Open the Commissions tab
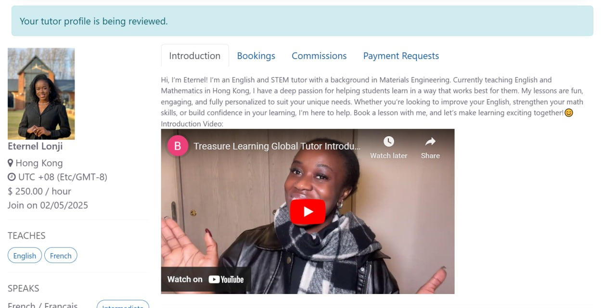616x308 pixels. [319, 56]
